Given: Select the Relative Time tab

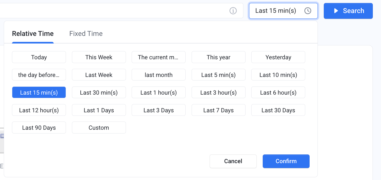Looking at the screenshot, I should (33, 34).
